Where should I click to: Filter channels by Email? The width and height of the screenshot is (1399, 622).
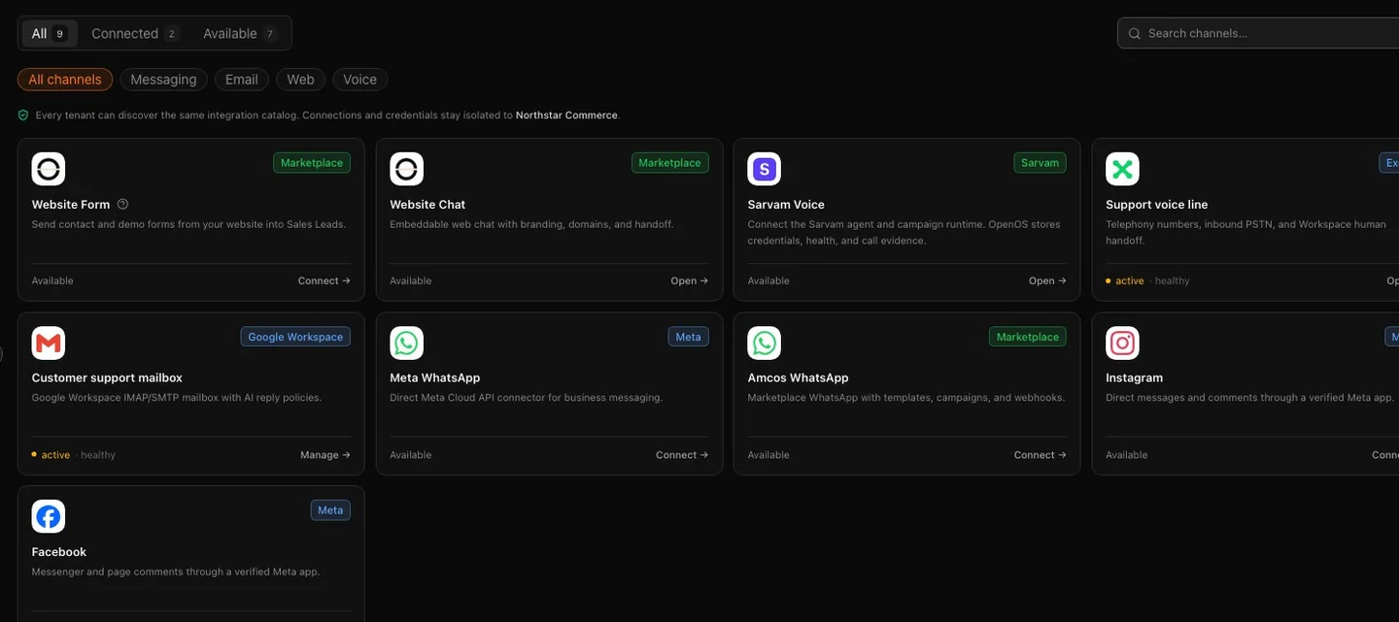pos(242,80)
